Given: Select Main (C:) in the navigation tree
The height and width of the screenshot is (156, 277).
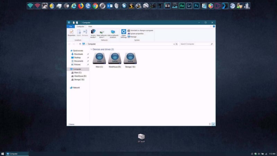Looking at the screenshot, I should (78, 73).
